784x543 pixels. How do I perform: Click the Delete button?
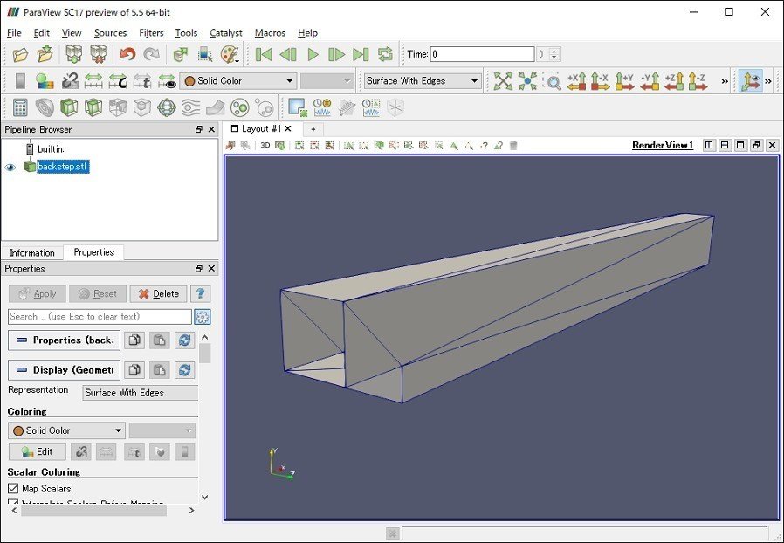tap(158, 294)
